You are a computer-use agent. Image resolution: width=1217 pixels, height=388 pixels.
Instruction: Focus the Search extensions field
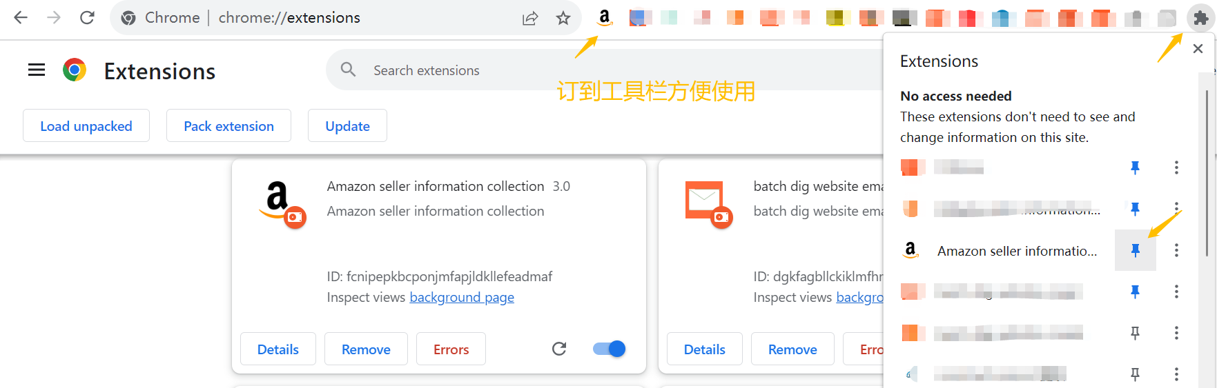(x=604, y=70)
